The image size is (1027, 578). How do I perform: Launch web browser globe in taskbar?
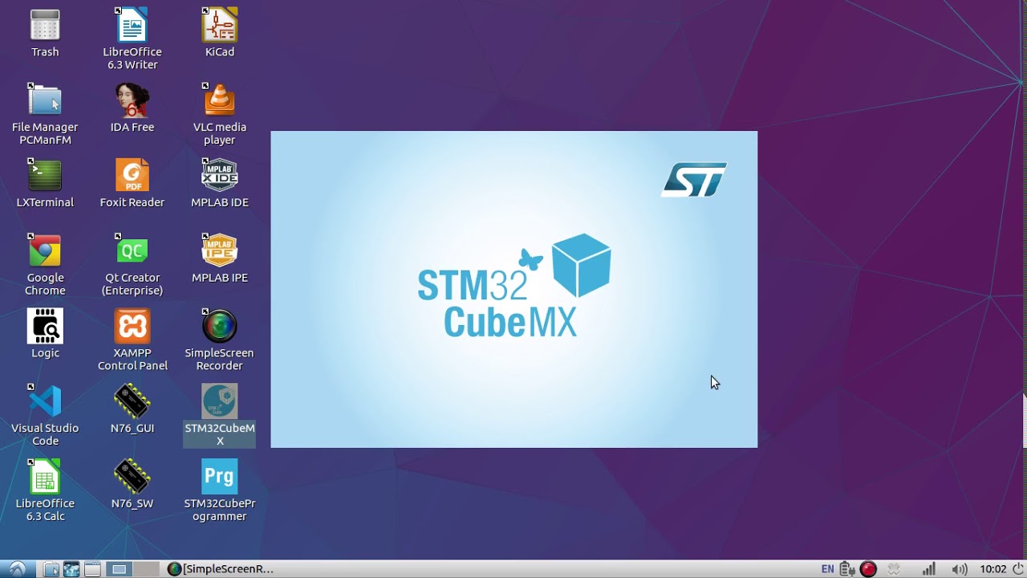(x=71, y=569)
